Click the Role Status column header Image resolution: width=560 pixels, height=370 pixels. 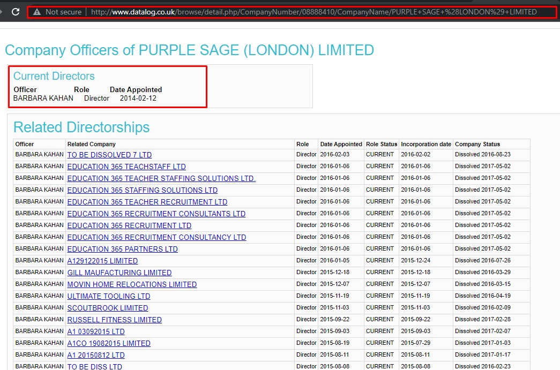(x=382, y=144)
